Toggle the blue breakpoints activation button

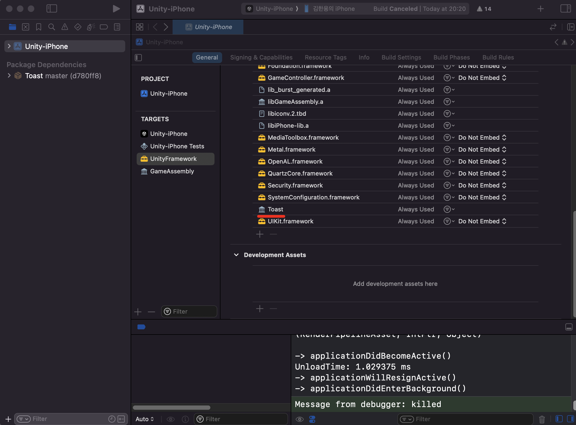tap(141, 327)
